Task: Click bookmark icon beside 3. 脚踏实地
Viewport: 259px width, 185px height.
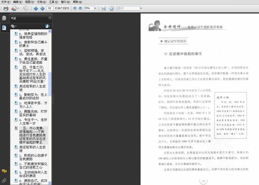Action: click(x=16, y=111)
